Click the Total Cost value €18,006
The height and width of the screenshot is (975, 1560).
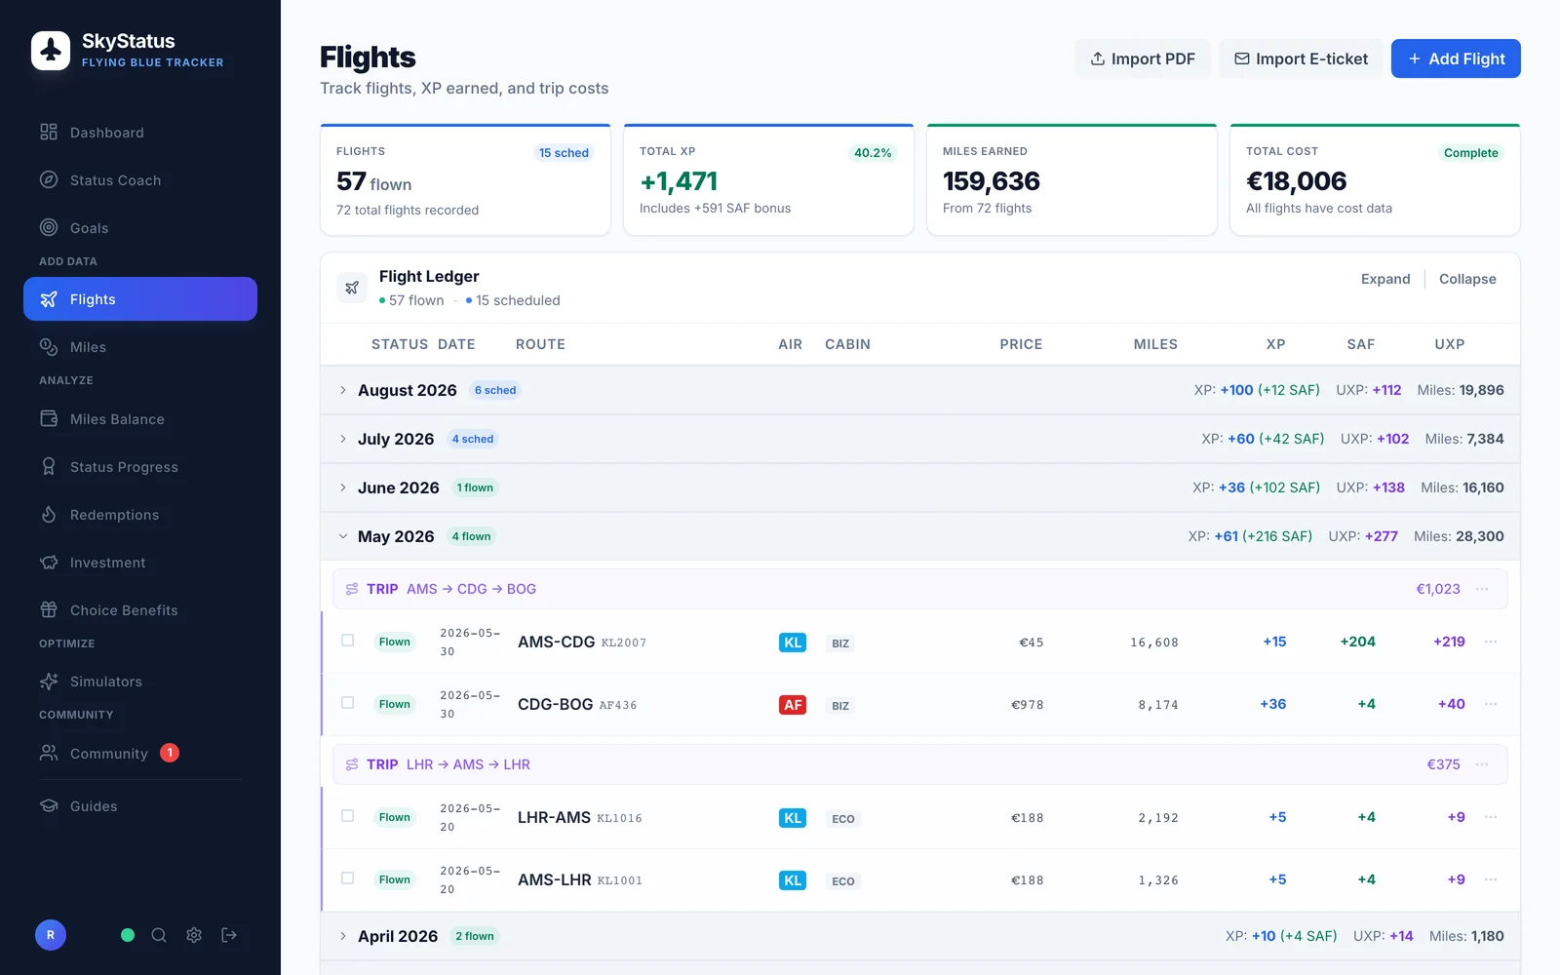pyautogui.click(x=1296, y=181)
